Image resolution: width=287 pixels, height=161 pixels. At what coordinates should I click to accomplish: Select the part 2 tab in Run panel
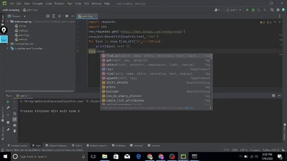point(23,95)
